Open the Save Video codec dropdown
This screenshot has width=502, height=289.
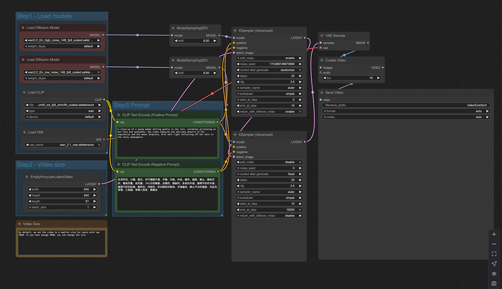click(x=406, y=117)
